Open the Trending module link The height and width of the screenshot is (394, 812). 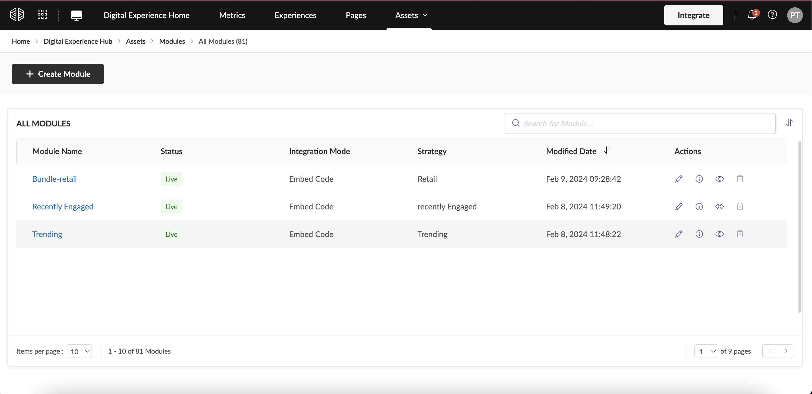point(47,234)
